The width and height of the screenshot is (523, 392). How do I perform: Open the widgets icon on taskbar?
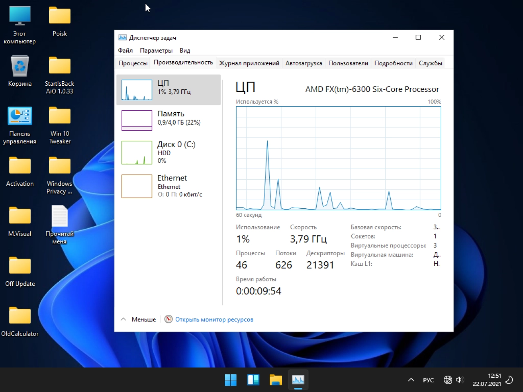[253, 380]
